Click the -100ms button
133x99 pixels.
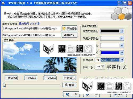pyautogui.click(x=31, y=78)
